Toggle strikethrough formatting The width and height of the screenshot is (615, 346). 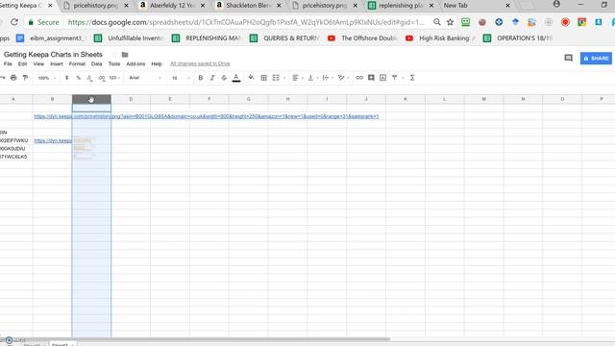(224, 78)
